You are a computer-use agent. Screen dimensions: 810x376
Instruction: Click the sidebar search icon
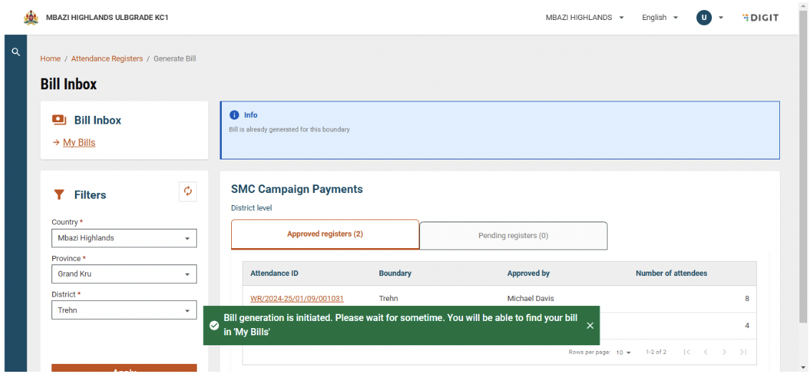pos(16,52)
